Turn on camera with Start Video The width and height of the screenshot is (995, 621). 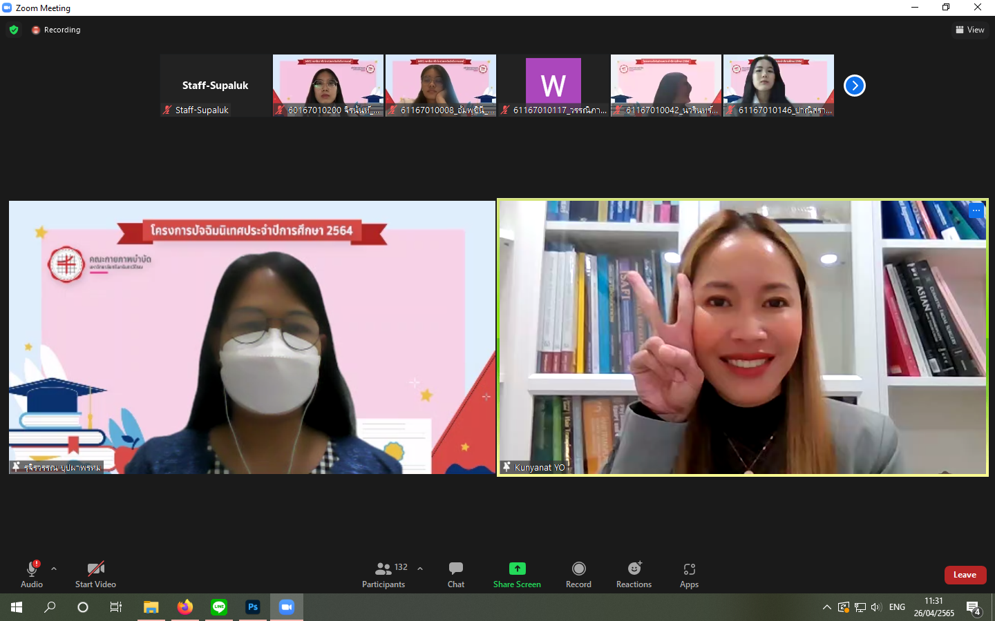coord(95,574)
